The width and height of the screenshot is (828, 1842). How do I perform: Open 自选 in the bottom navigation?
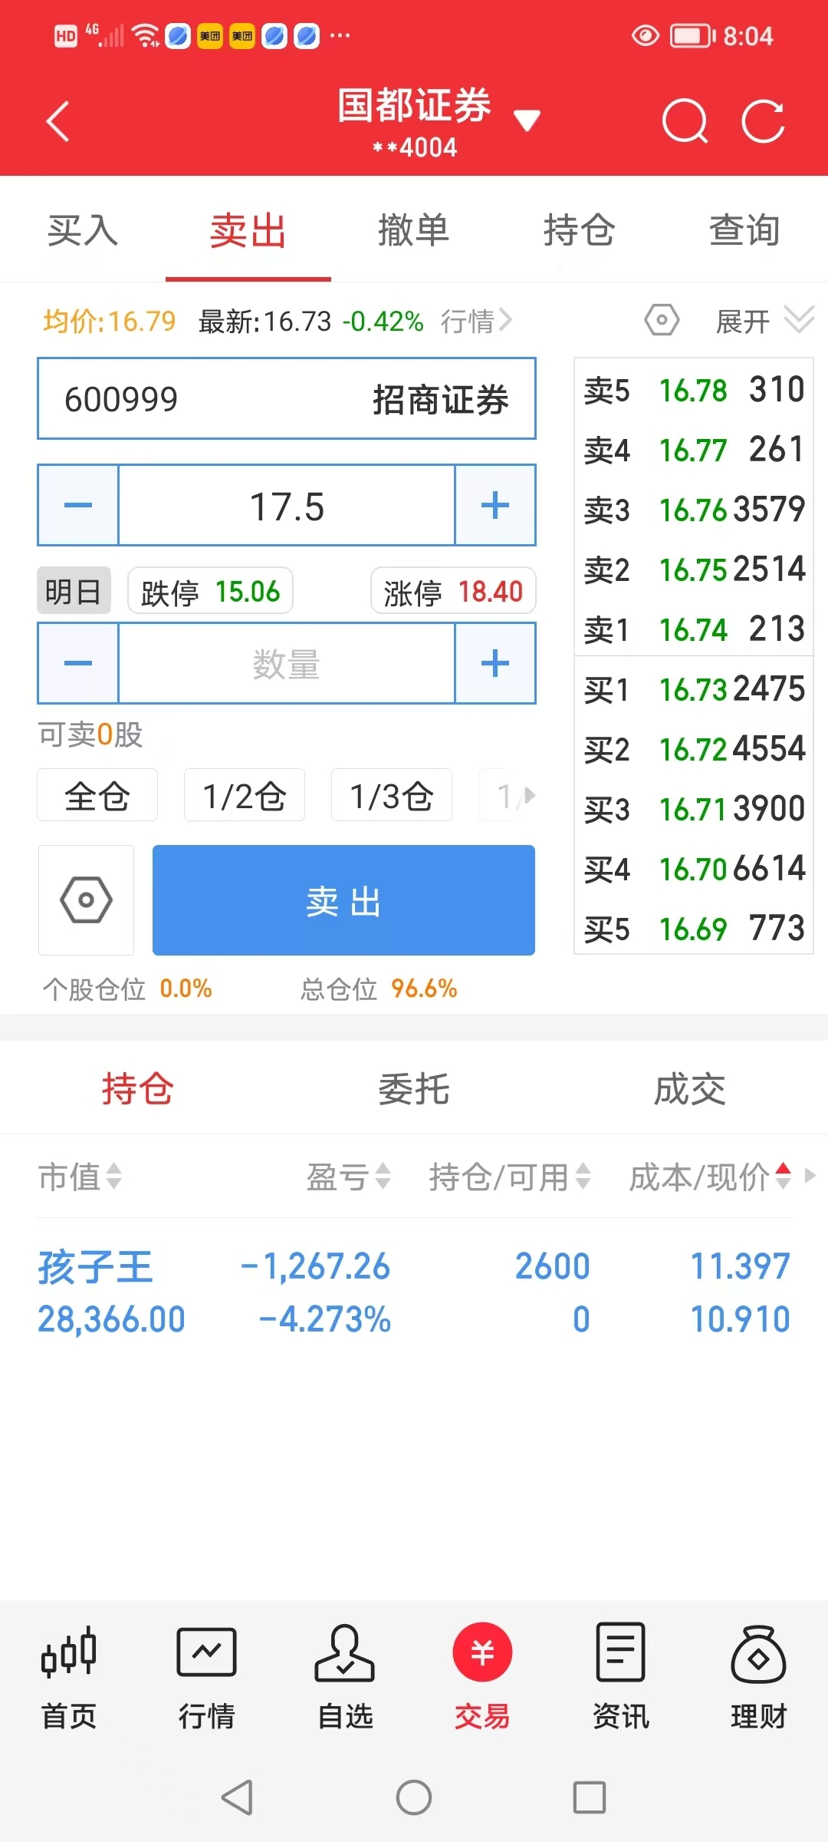coord(345,1676)
